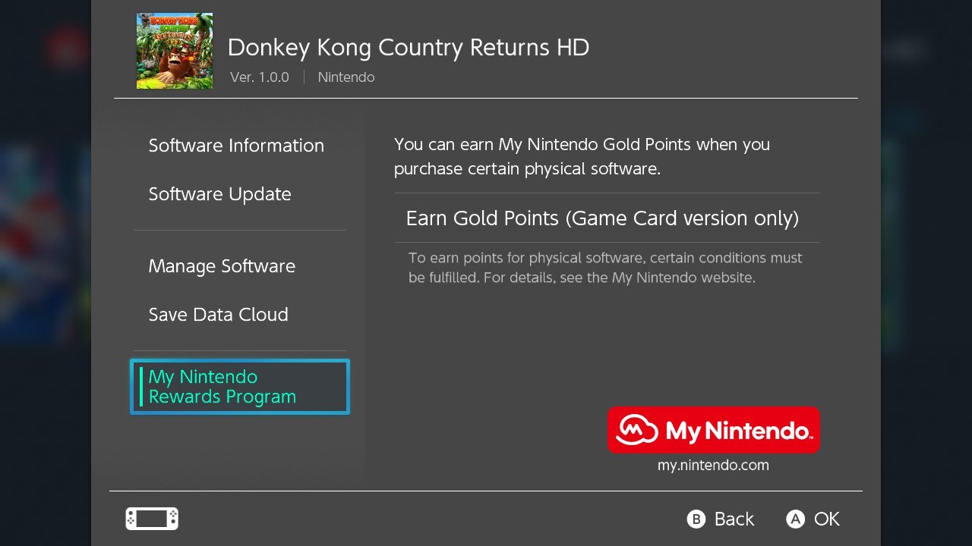
Task: Open the my.nintendo.com web address
Action: (713, 466)
